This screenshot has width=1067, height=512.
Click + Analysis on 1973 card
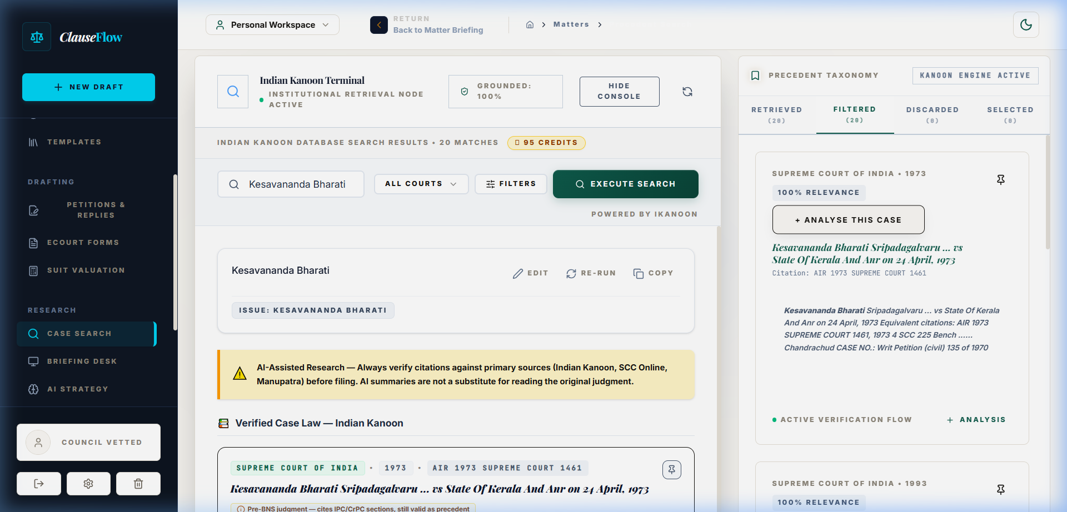pyautogui.click(x=976, y=420)
